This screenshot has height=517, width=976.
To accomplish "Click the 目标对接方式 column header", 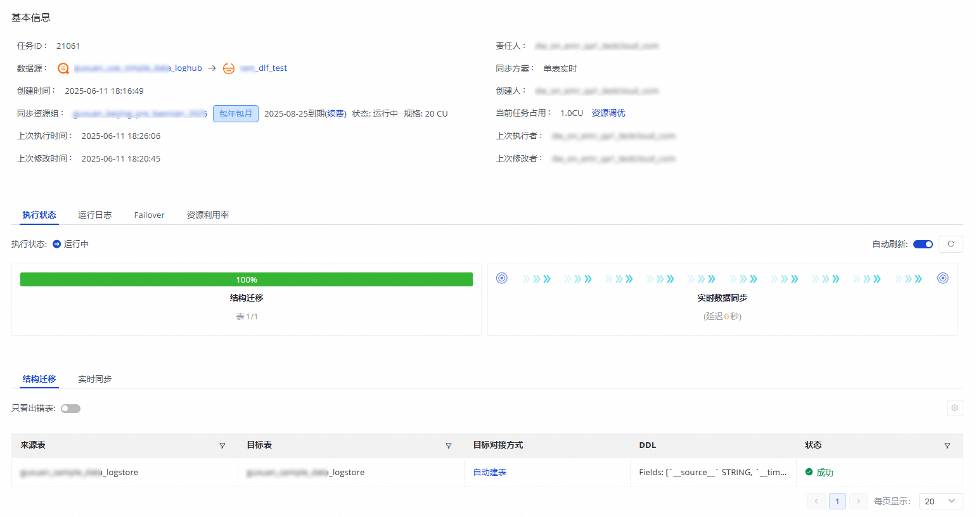I will tap(498, 445).
